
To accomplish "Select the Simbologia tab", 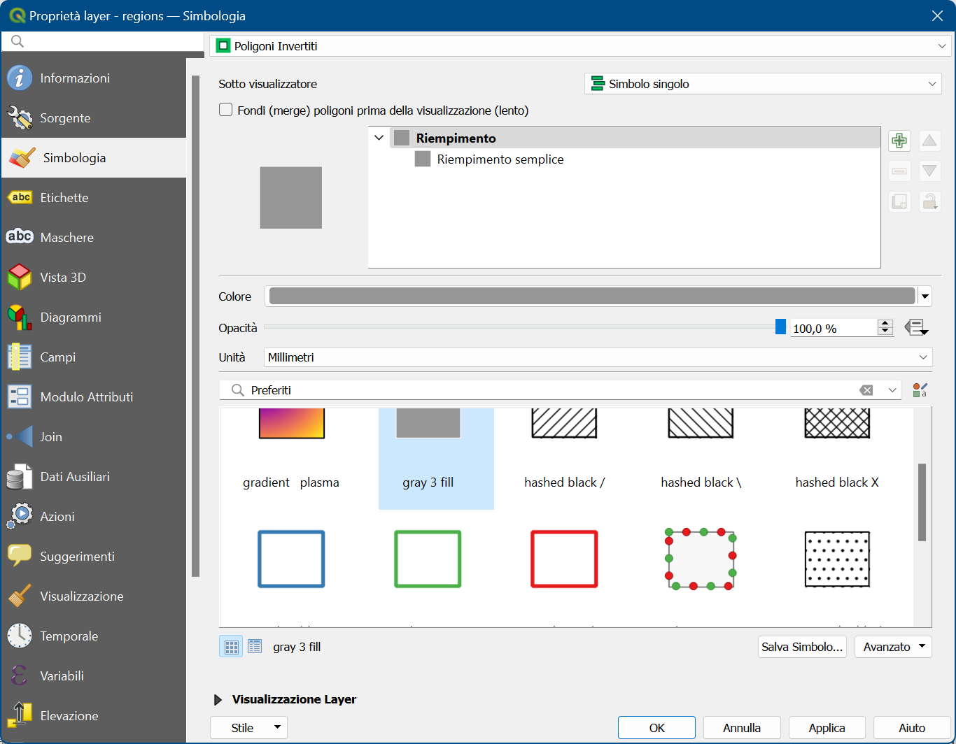I will pyautogui.click(x=93, y=158).
